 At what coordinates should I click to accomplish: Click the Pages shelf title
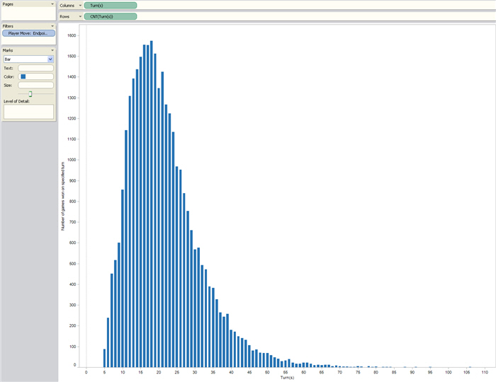pos(8,4)
